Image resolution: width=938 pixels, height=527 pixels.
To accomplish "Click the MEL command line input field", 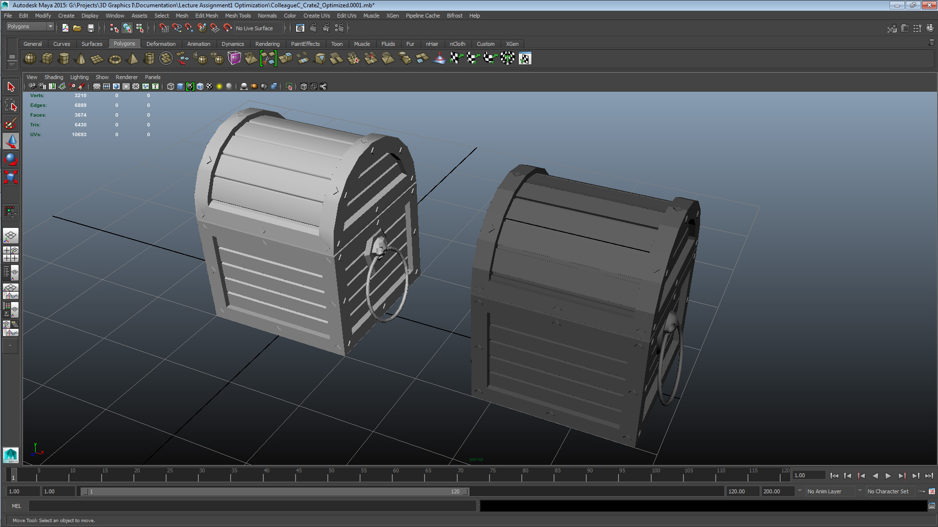I will tap(252, 506).
